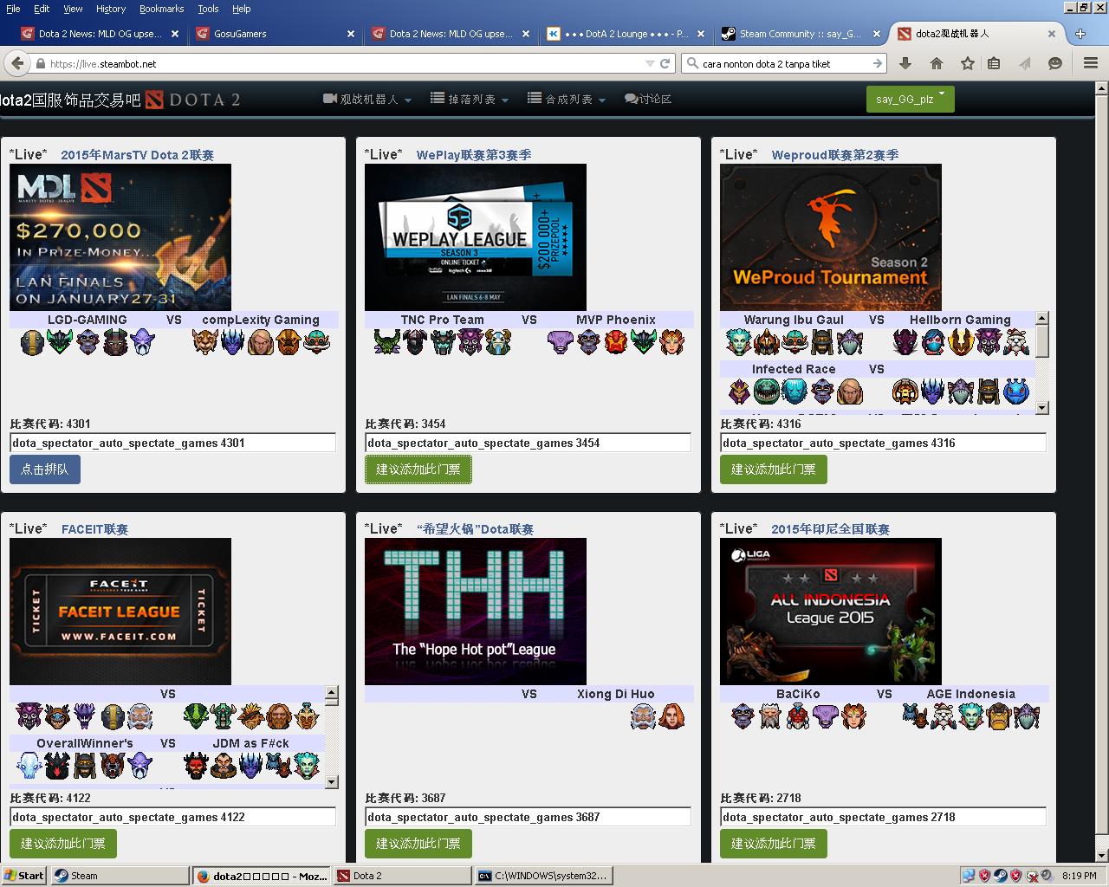Open the say_GG_plz user dropdown
This screenshot has height=887, width=1109.
(x=910, y=99)
